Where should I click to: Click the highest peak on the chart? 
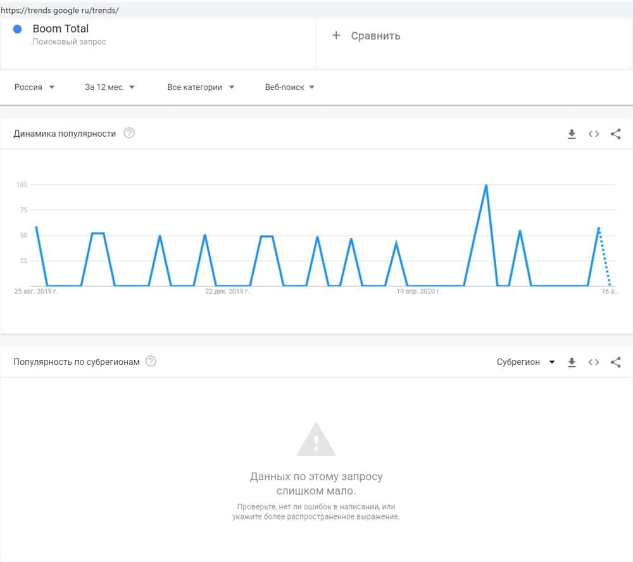[486, 186]
